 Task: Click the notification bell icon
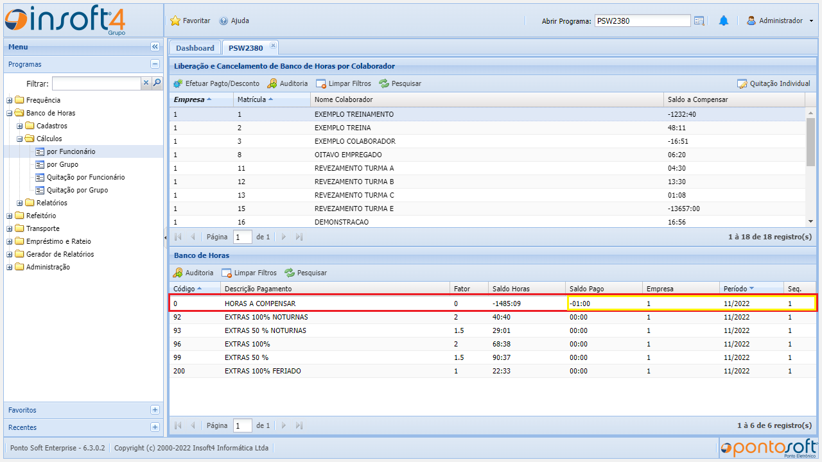coord(724,21)
